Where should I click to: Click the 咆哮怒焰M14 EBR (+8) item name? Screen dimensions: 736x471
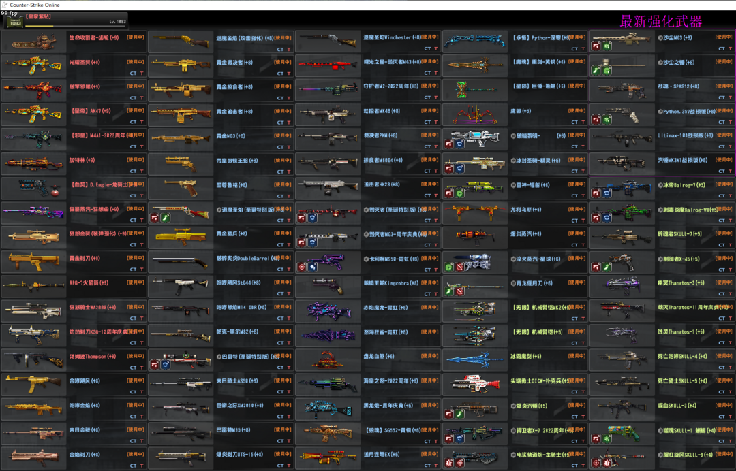[242, 308]
